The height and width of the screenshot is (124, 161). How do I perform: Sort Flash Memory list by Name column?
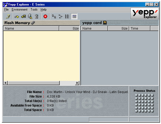(31, 28)
